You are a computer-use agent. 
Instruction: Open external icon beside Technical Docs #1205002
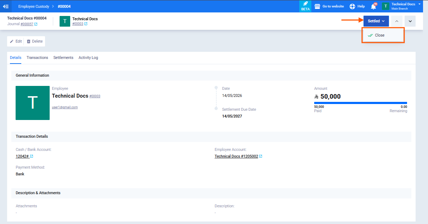261,156
